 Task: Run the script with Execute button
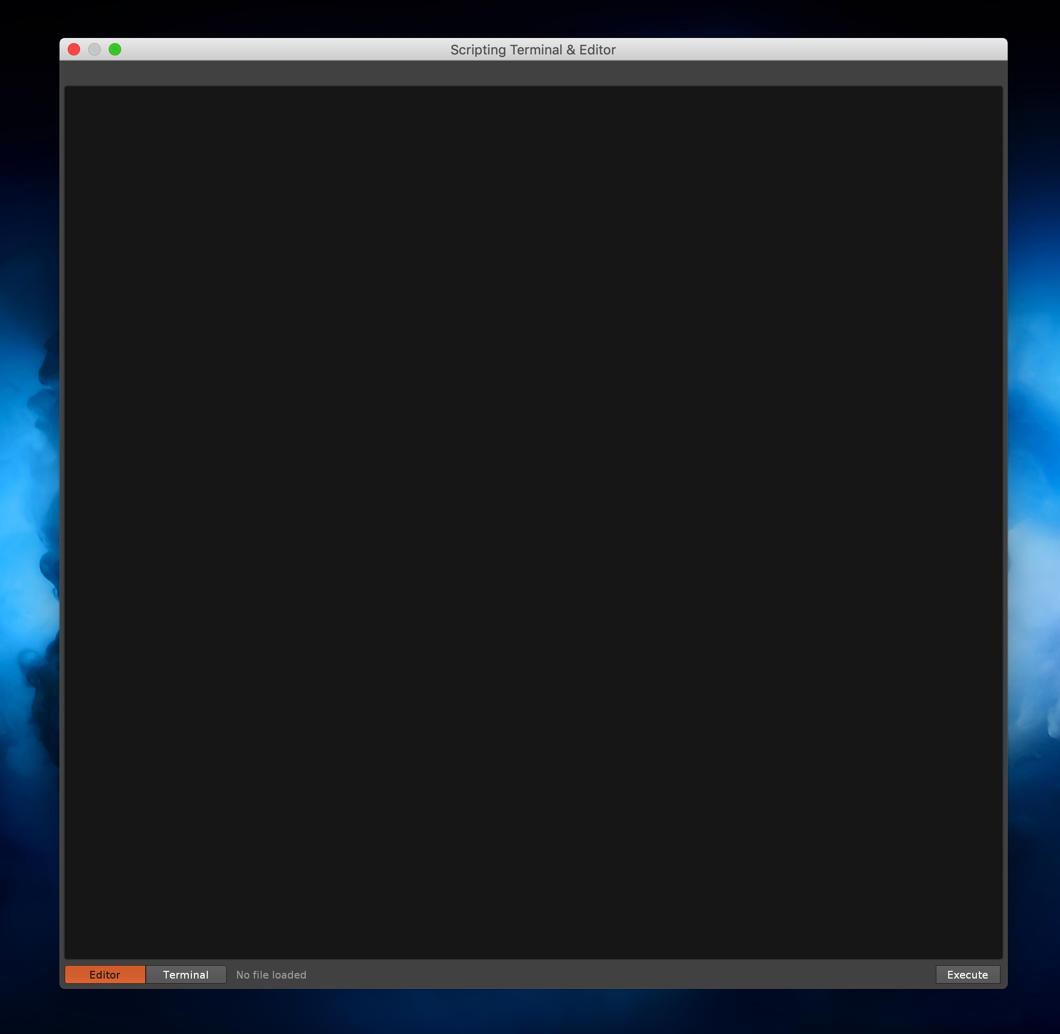tap(967, 974)
